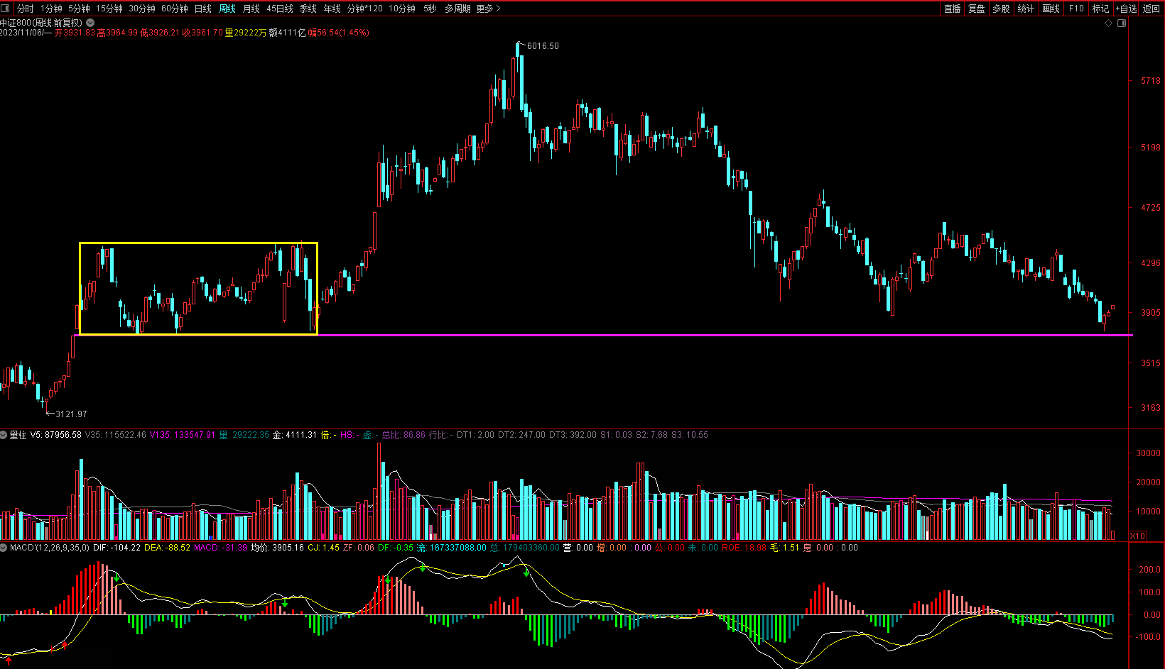Click the 均价: 3905.16 average price text

(277, 548)
